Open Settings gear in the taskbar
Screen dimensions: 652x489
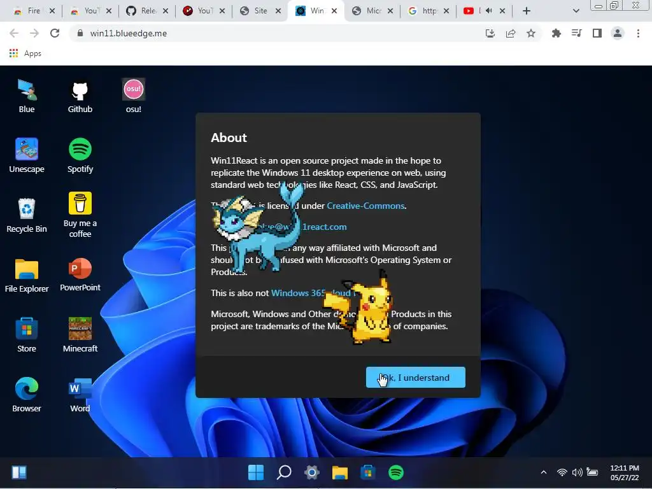312,472
